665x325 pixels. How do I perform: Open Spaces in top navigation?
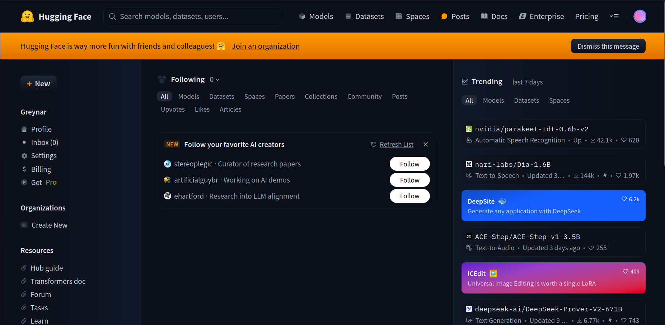(x=412, y=16)
